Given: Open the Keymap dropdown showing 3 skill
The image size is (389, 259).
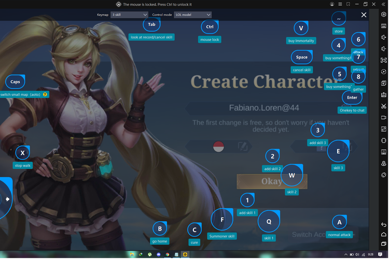Looking at the screenshot, I should 129,15.
